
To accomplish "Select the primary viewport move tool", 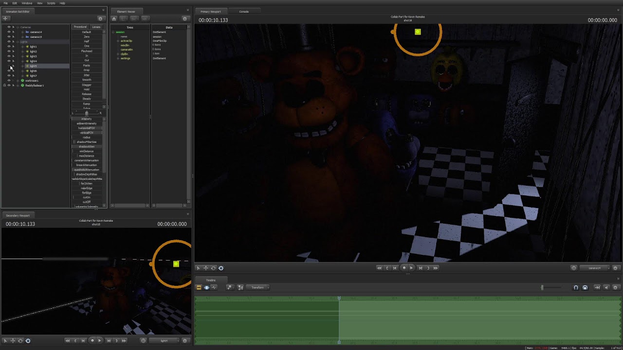I will (x=205, y=268).
